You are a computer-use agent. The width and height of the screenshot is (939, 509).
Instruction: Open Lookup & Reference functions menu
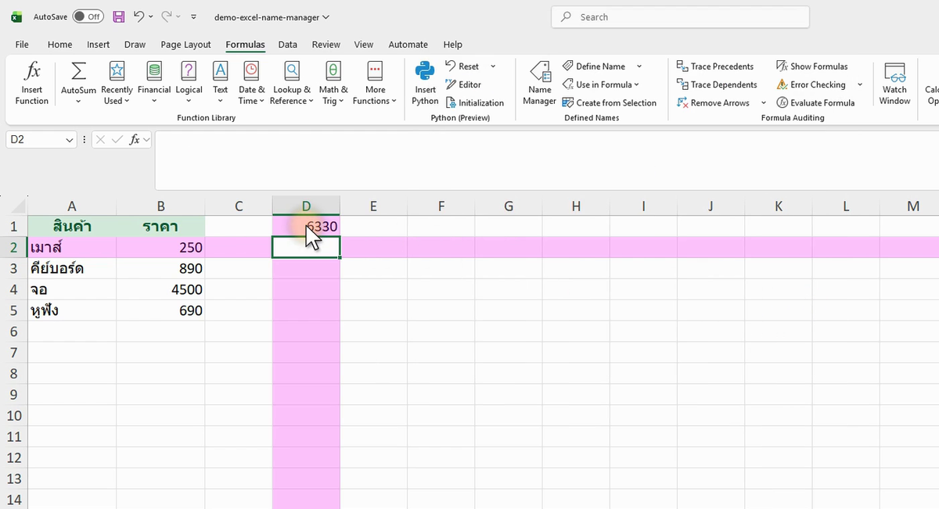292,84
